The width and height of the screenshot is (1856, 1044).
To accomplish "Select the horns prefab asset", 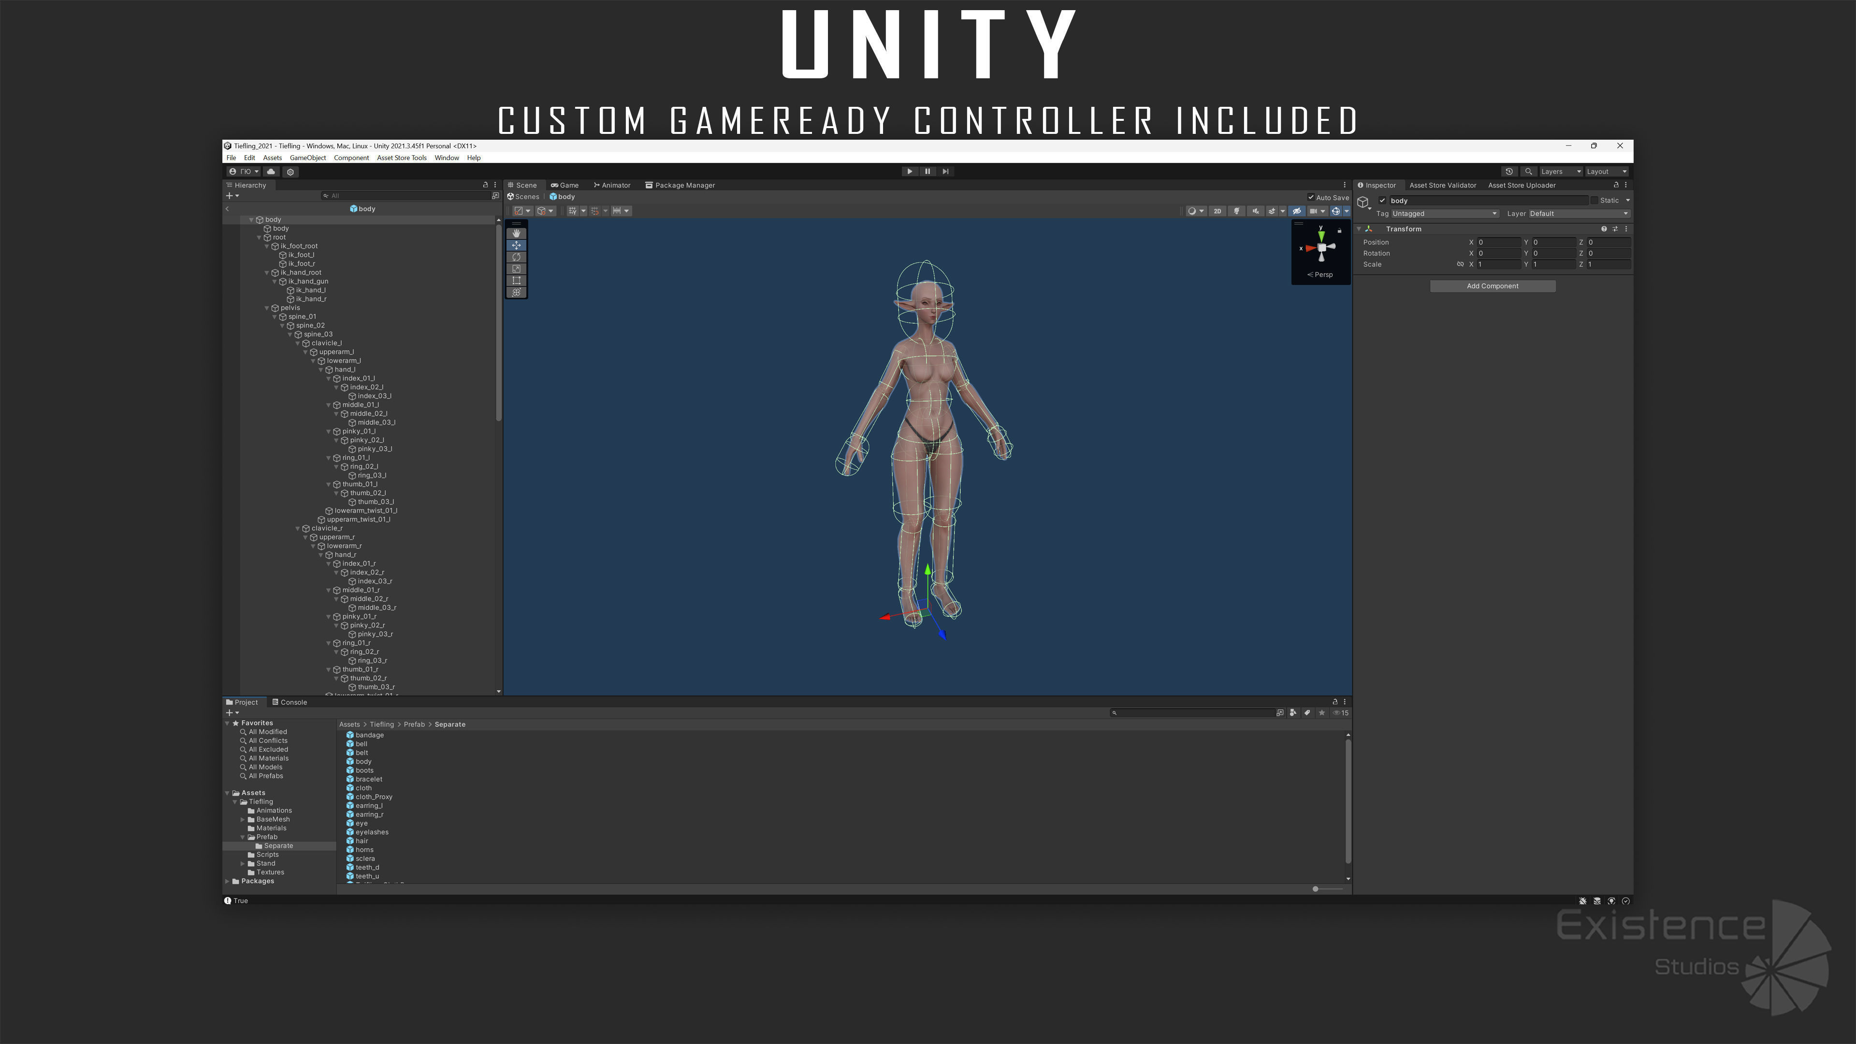I will click(x=364, y=850).
